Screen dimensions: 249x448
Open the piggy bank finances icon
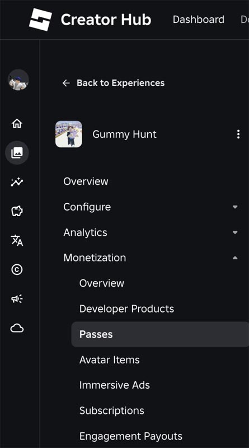[17, 211]
